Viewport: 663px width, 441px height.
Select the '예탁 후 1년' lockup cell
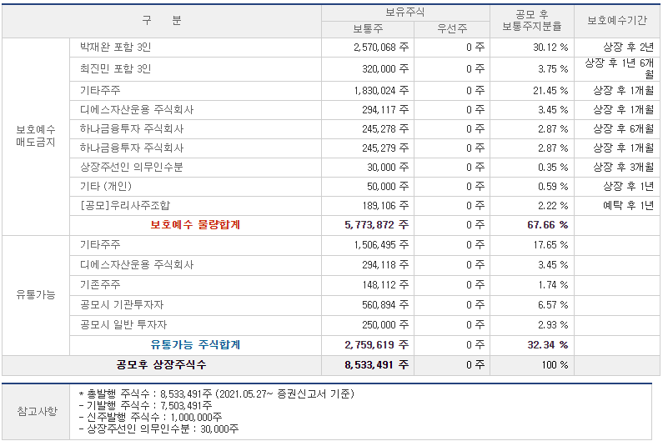click(x=628, y=206)
